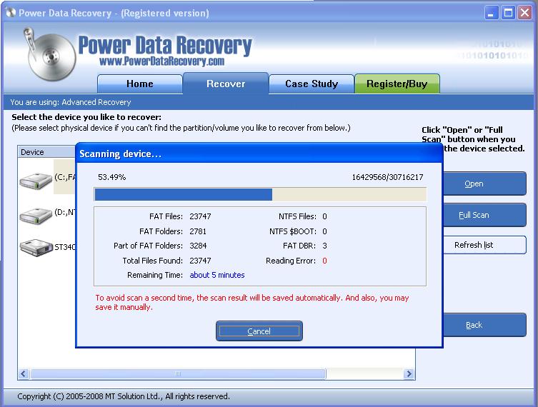Cancel the device scan
538x407 pixels.
[x=259, y=331]
